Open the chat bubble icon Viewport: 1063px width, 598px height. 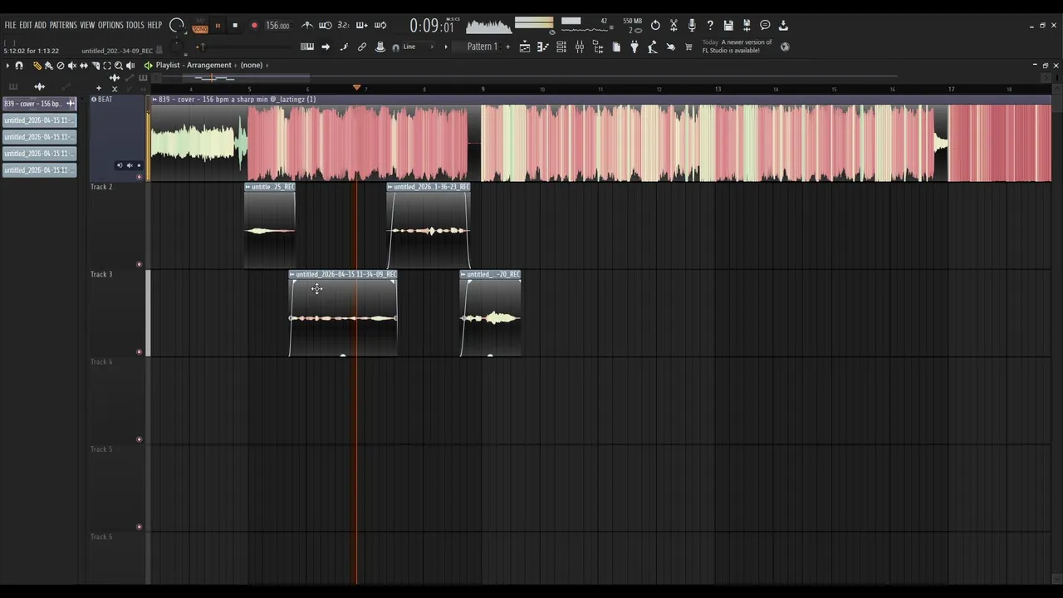coord(765,25)
